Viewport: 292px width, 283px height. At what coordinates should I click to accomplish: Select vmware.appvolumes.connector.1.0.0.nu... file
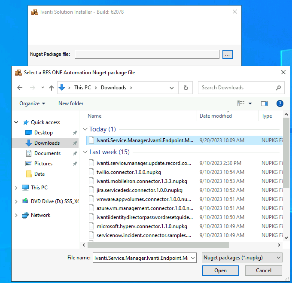click(x=144, y=199)
